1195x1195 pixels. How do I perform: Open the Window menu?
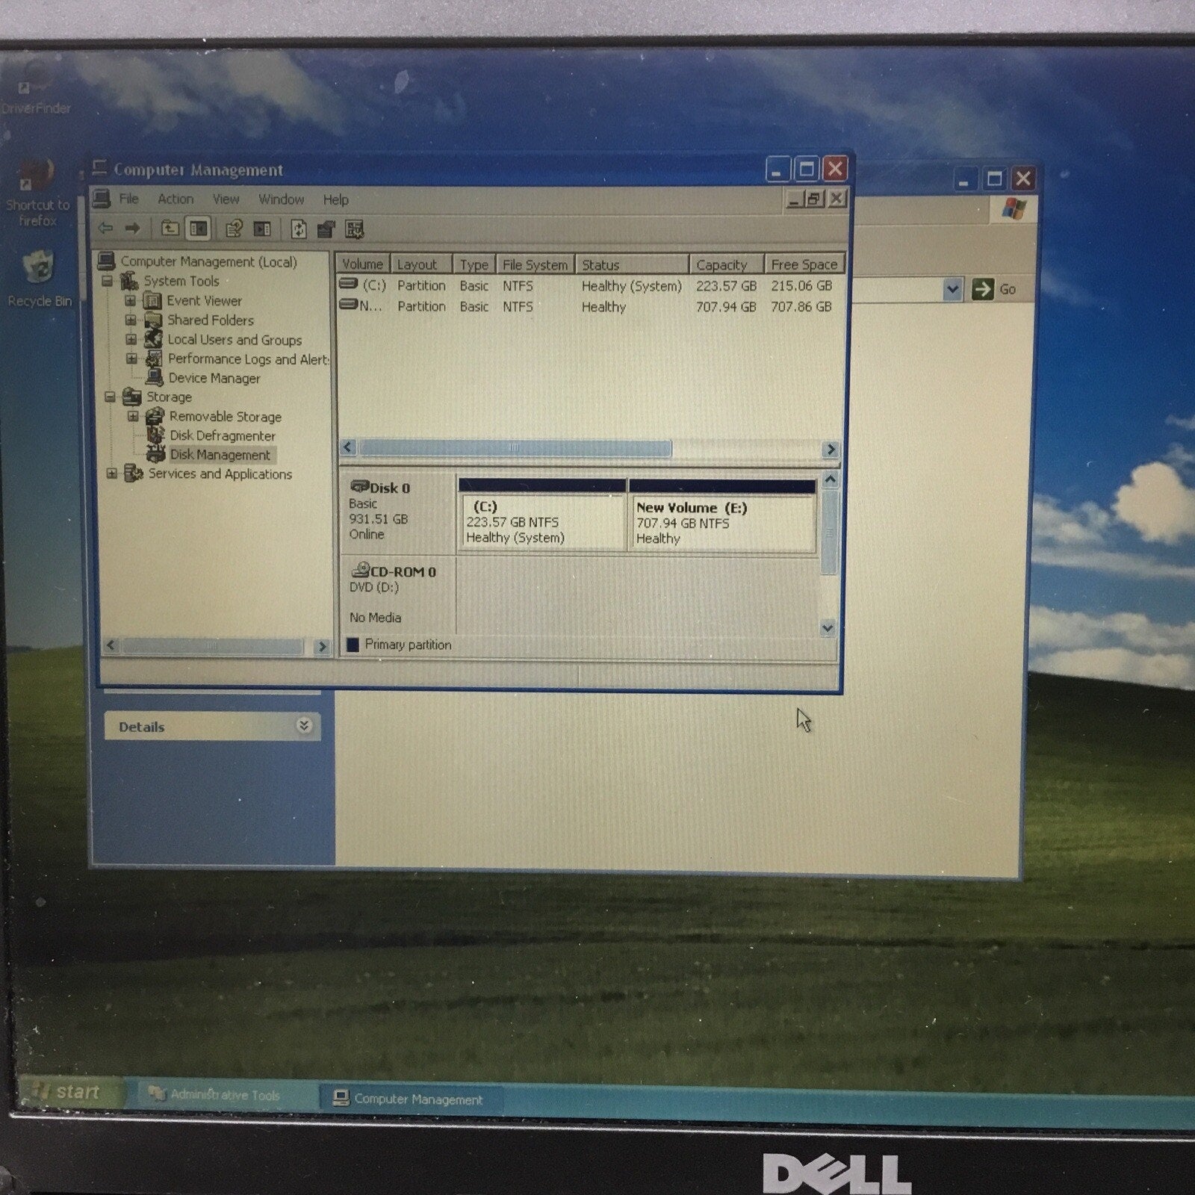click(281, 199)
